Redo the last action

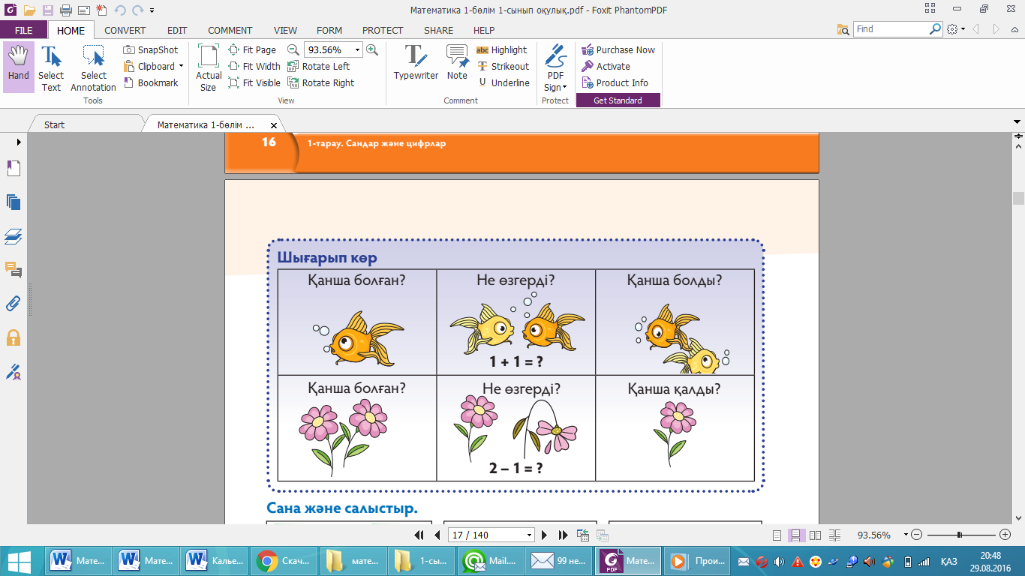pyautogui.click(x=137, y=10)
